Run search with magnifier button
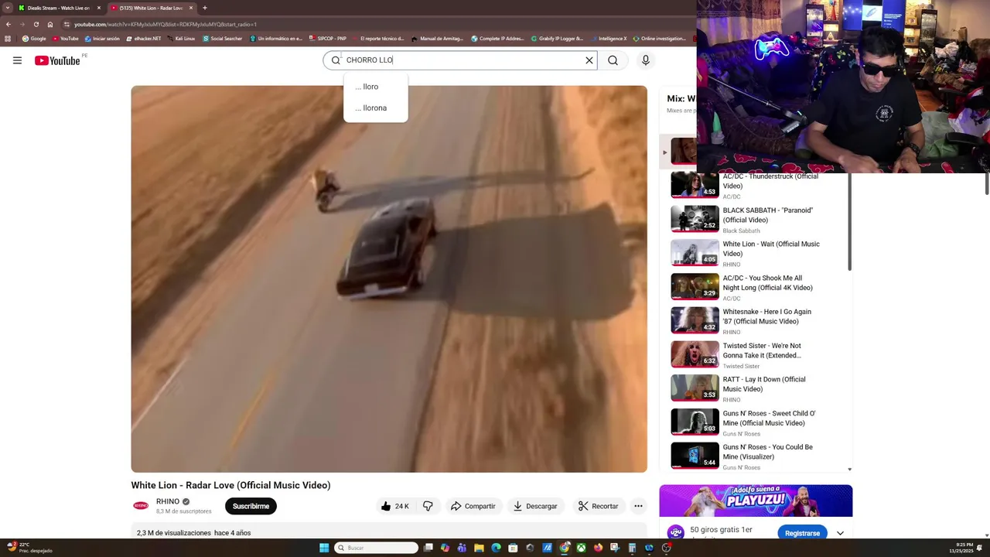 coord(613,60)
